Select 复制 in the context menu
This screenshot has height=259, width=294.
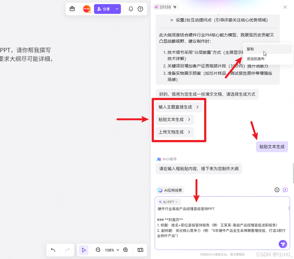point(268,49)
